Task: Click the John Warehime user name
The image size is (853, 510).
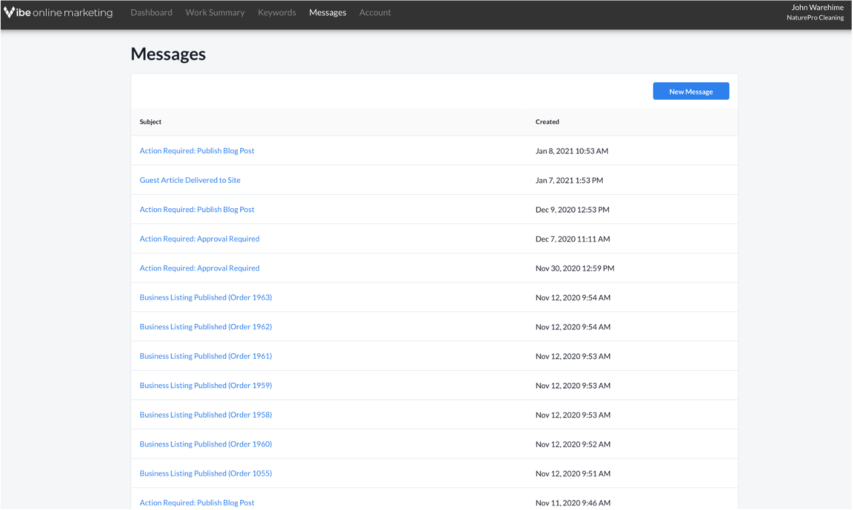Action: tap(817, 7)
